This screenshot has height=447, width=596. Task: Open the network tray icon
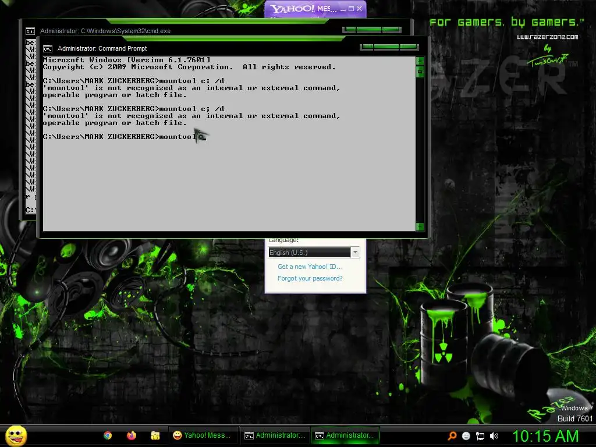coord(480,436)
